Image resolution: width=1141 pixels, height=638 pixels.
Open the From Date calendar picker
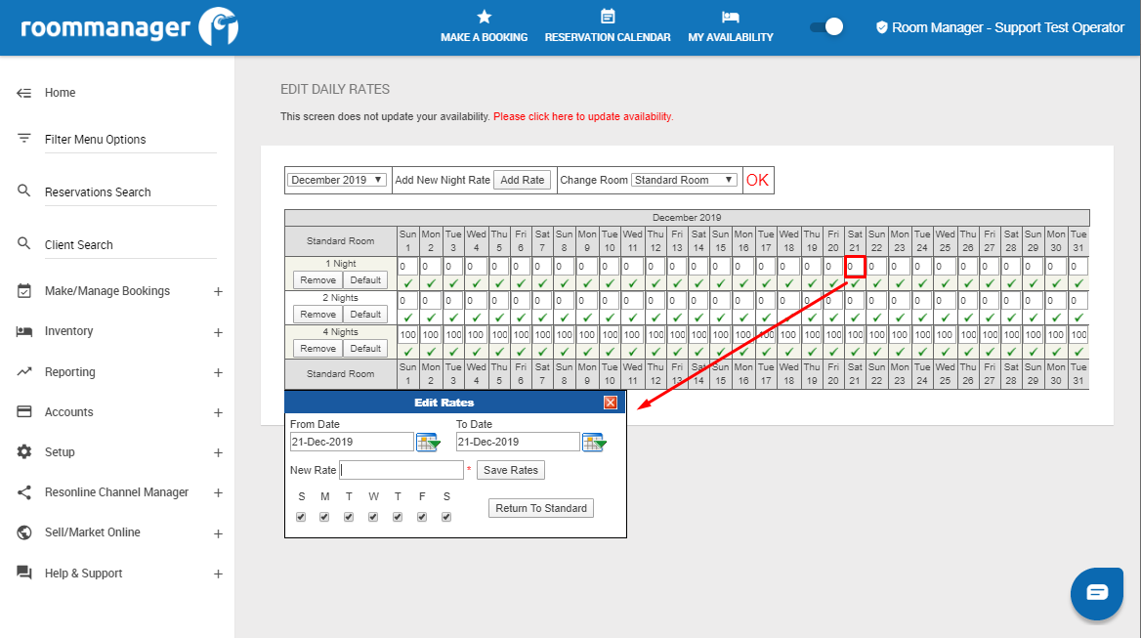(x=428, y=442)
